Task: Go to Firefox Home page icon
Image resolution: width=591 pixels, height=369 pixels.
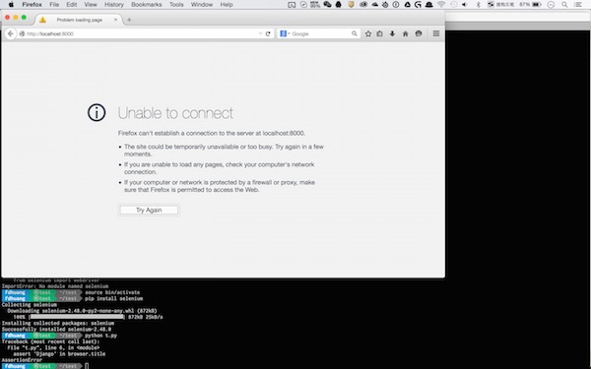Action: pyautogui.click(x=406, y=33)
